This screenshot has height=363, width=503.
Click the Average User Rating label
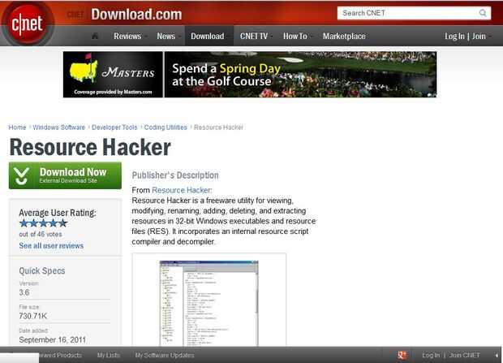click(x=58, y=213)
